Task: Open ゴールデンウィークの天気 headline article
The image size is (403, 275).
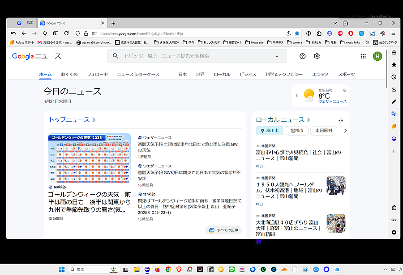Action: [x=90, y=202]
